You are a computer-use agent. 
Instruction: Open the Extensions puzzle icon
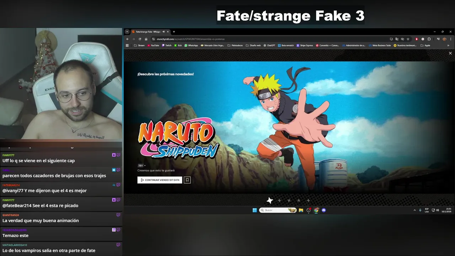click(x=429, y=39)
